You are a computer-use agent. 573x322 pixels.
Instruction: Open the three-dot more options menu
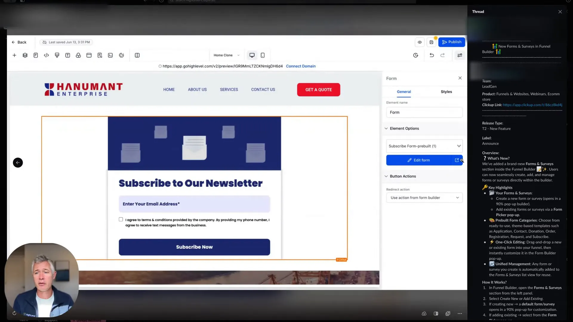[460, 314]
